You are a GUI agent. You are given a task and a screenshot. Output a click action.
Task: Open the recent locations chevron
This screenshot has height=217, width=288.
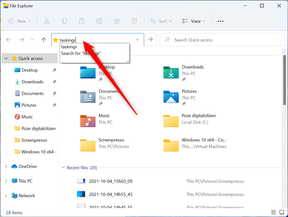pyautogui.click(x=32, y=40)
